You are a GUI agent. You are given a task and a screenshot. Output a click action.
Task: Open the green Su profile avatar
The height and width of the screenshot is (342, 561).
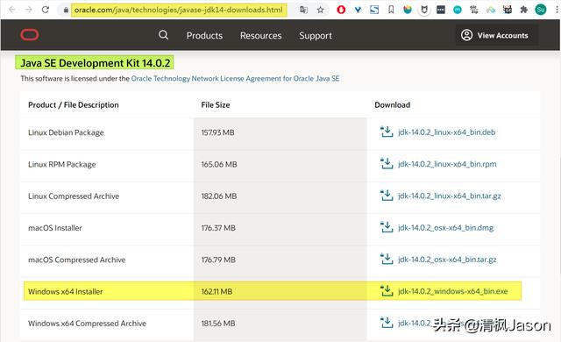pos(541,10)
